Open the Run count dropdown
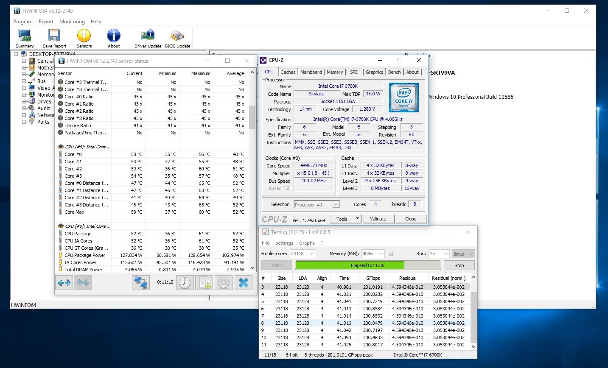 click(x=445, y=254)
